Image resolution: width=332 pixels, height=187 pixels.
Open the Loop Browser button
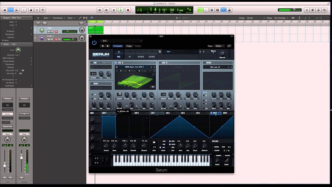coord(318,10)
